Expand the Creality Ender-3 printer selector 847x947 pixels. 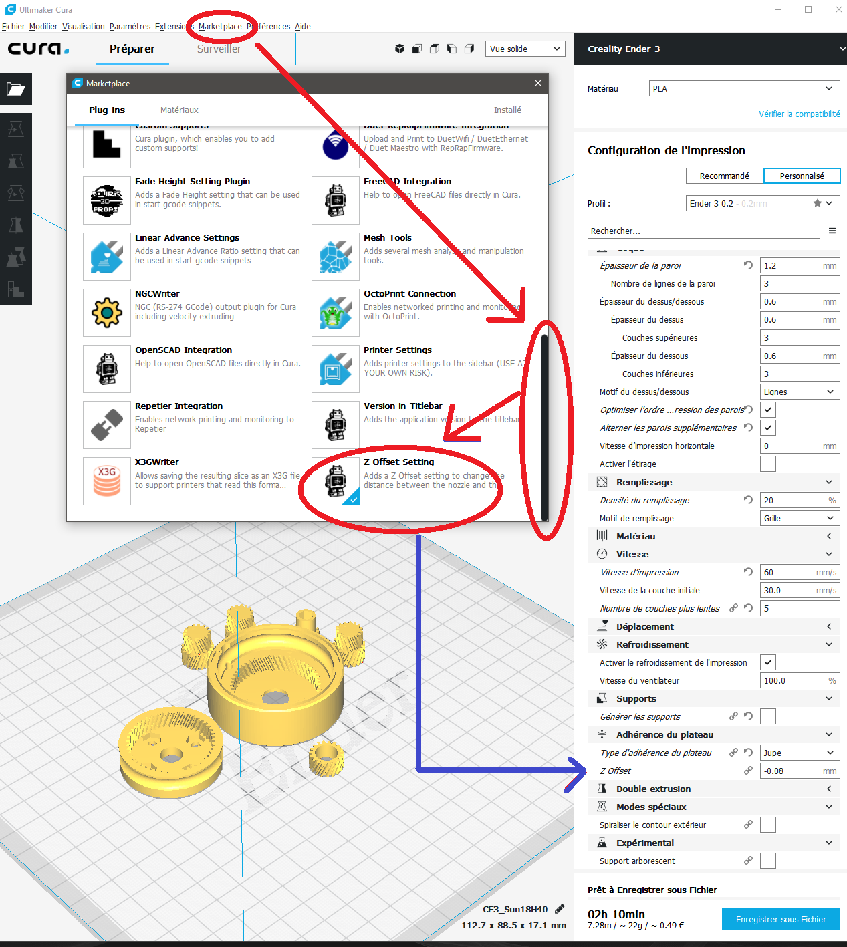710,49
